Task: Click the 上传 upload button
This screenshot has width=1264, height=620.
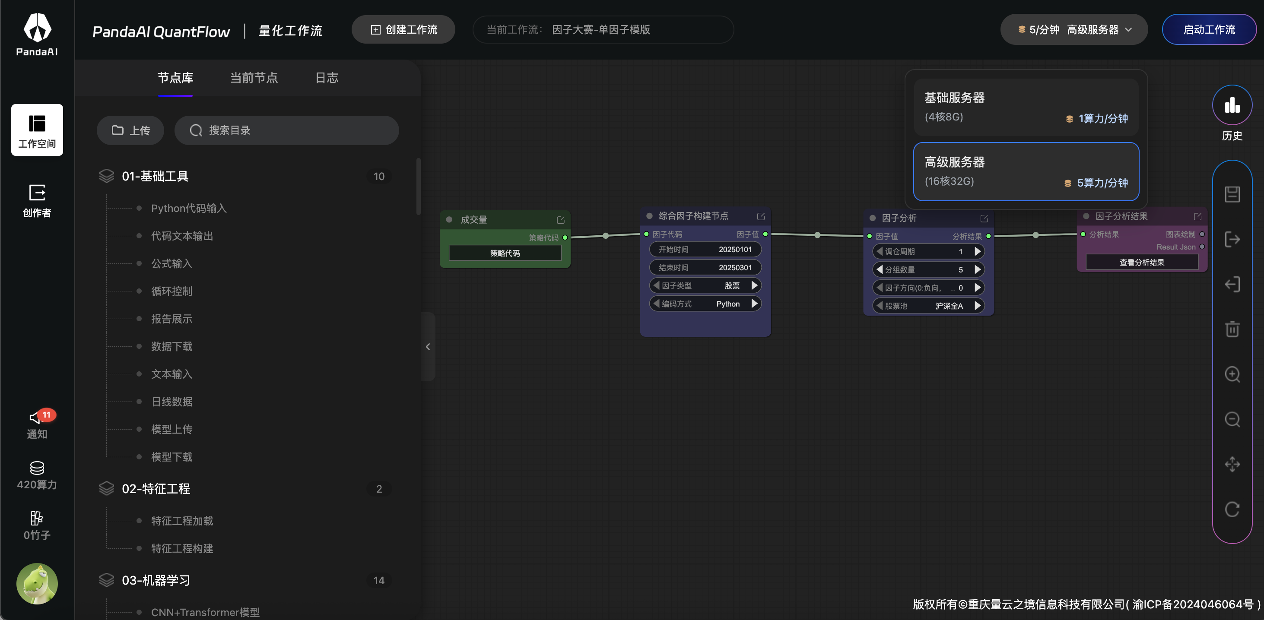Action: tap(130, 130)
